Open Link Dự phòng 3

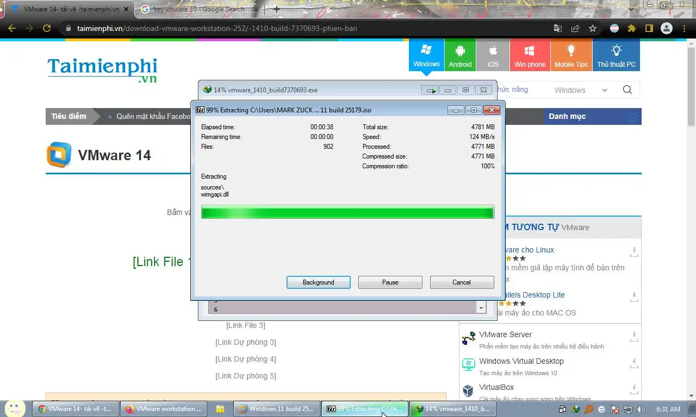[246, 342]
